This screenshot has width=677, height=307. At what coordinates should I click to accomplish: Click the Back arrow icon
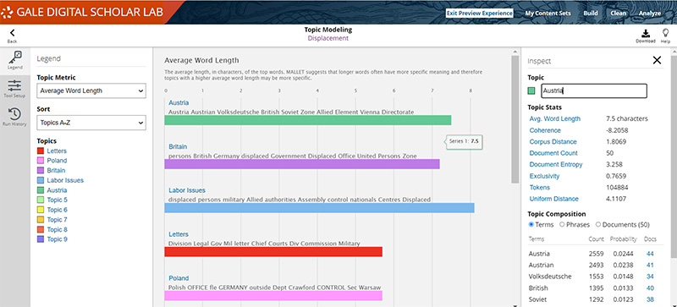pyautogui.click(x=12, y=32)
